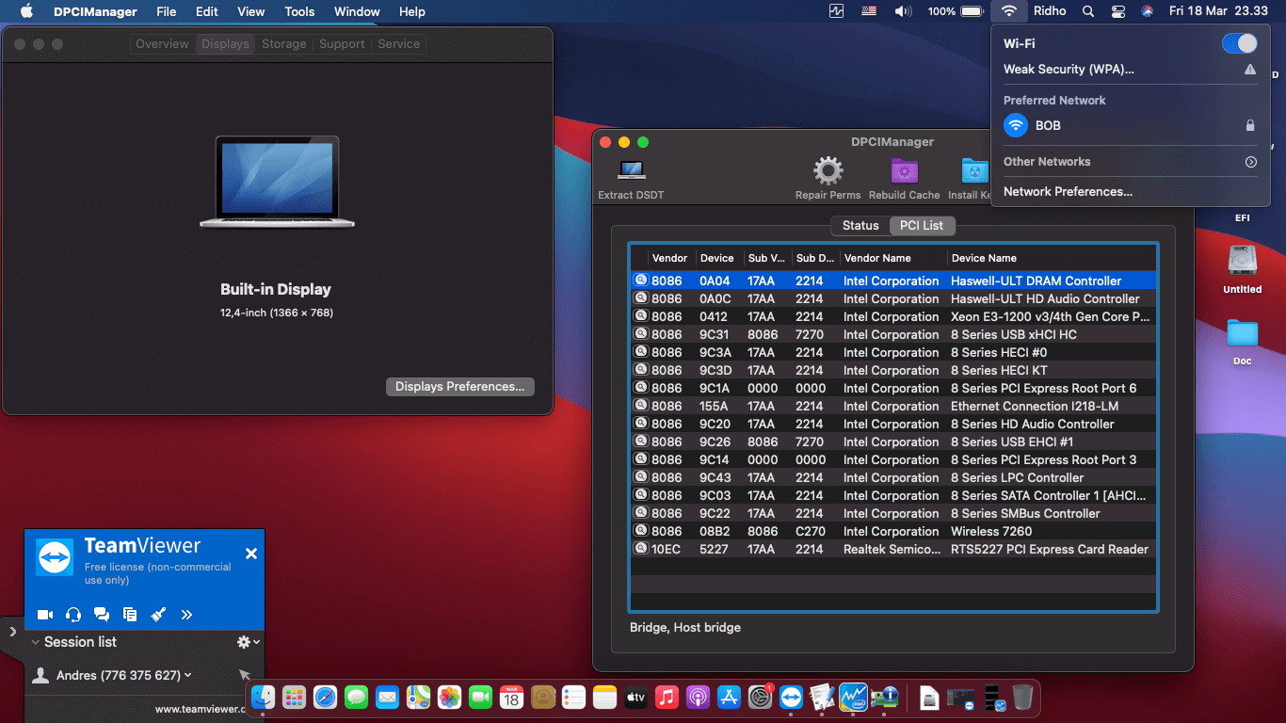The width and height of the screenshot is (1286, 723).
Task: Open the TeamViewer chat icon
Action: 101,614
